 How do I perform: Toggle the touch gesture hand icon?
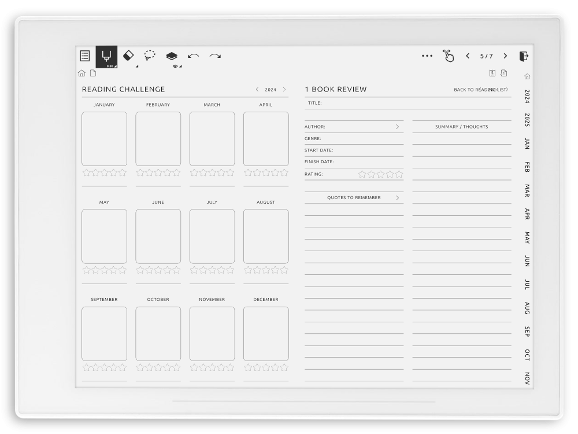449,56
